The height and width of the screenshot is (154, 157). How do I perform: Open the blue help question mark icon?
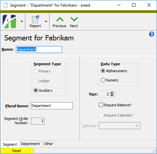pos(152,34)
